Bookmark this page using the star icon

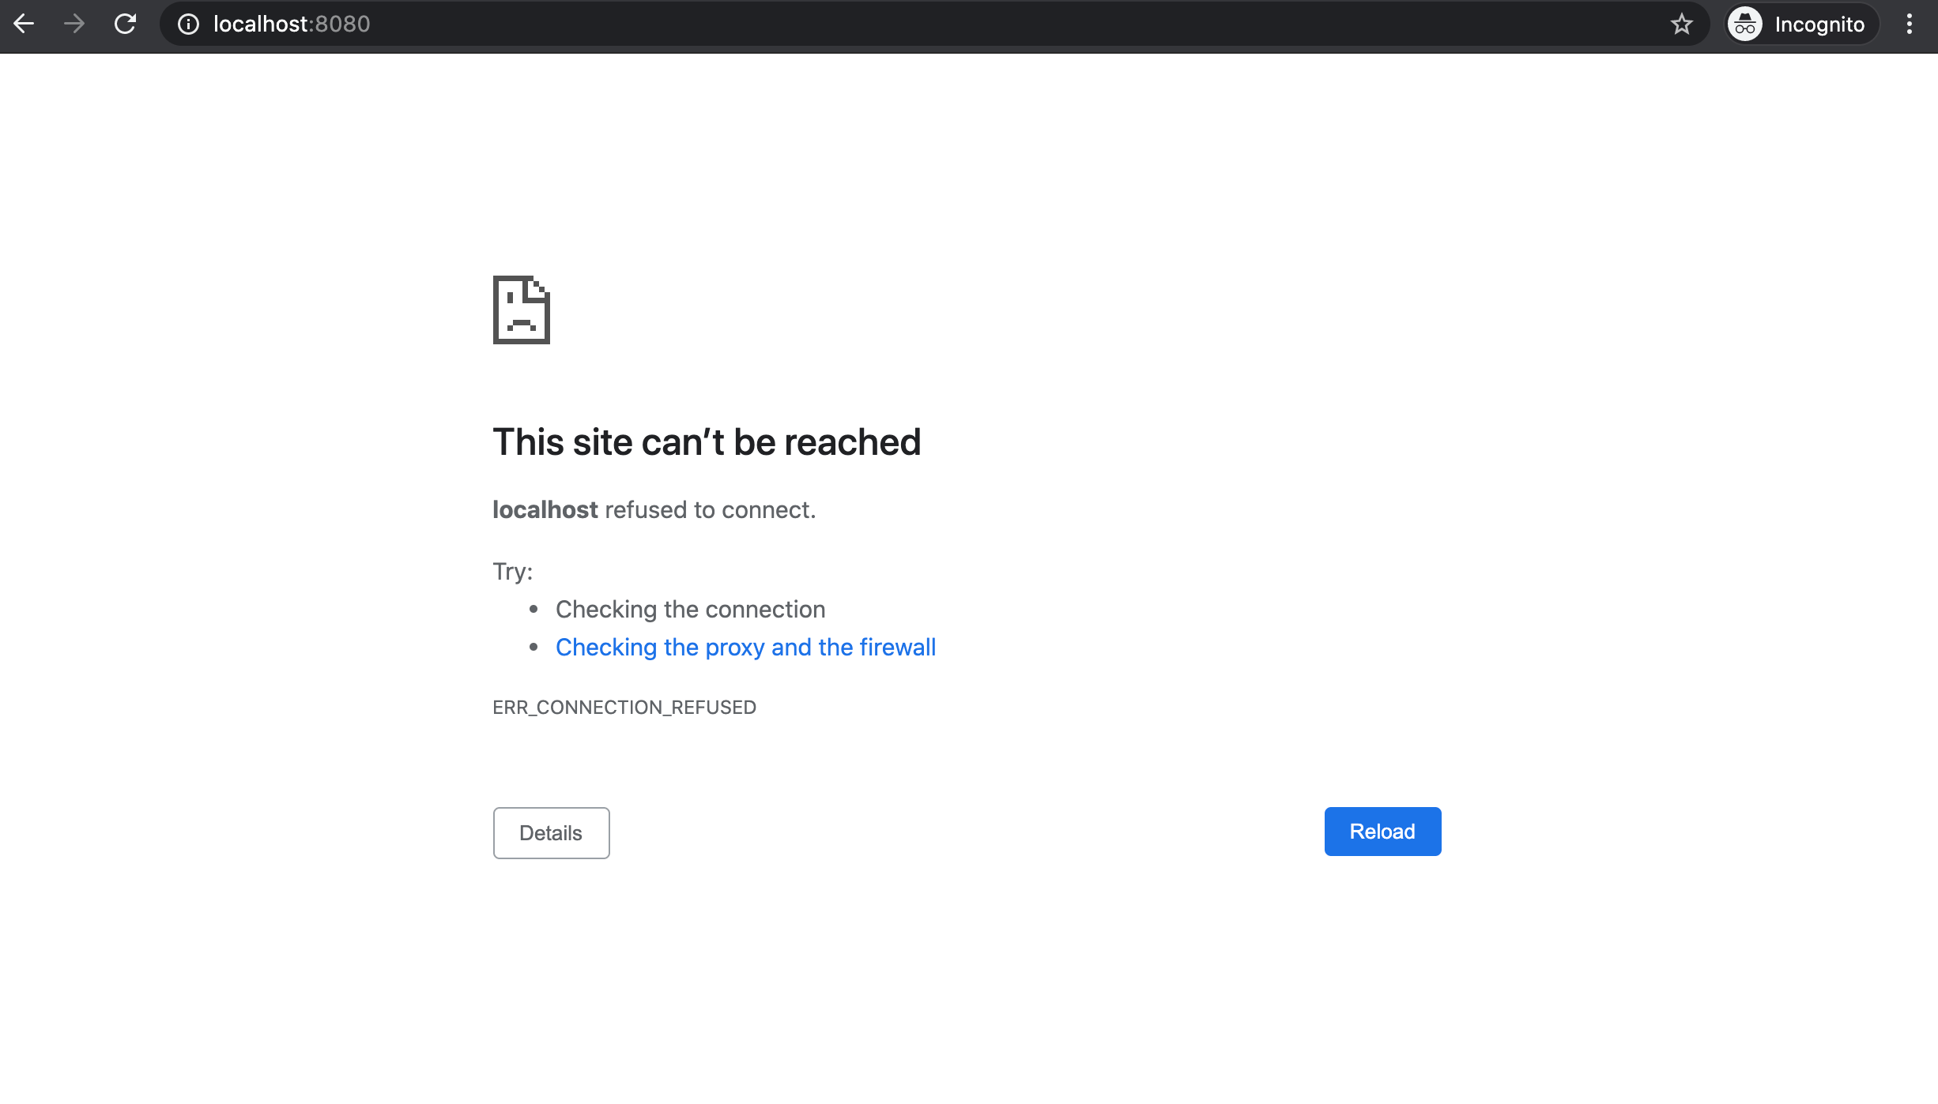point(1682,24)
